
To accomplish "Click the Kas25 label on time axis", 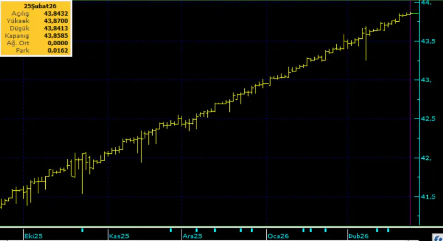I will 119,236.
